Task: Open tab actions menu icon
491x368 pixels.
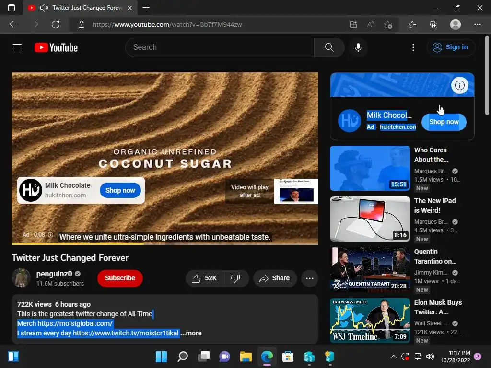Action: pyautogui.click(x=12, y=8)
